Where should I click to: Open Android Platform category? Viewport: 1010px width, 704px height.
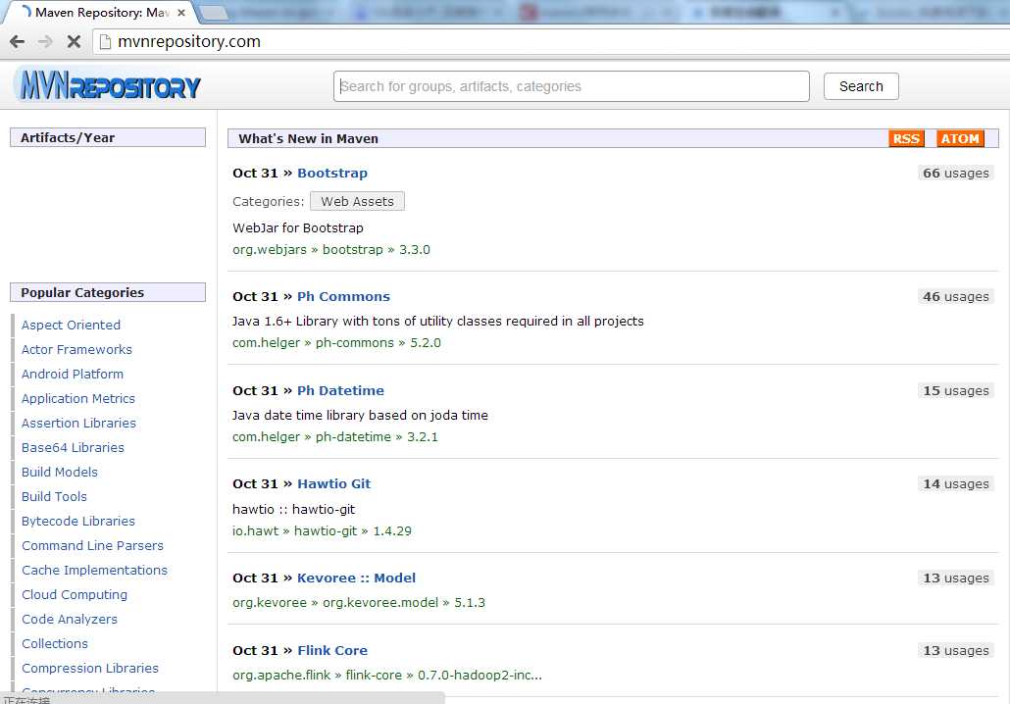[x=73, y=374]
